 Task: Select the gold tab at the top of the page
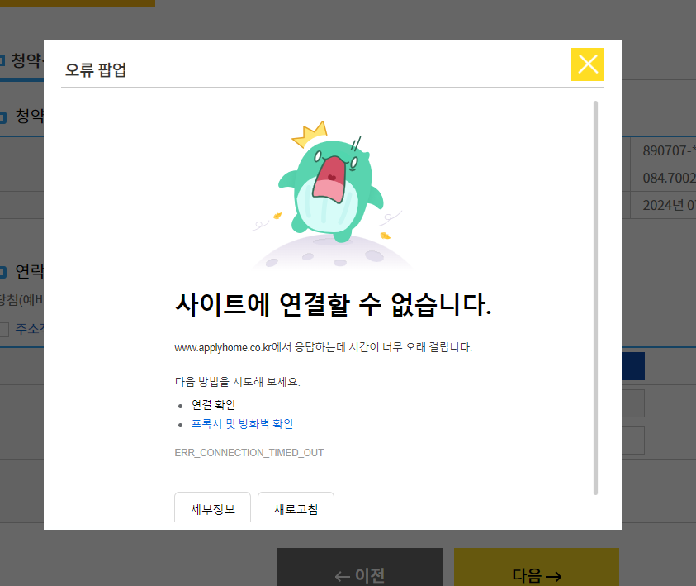pyautogui.click(x=77, y=3)
